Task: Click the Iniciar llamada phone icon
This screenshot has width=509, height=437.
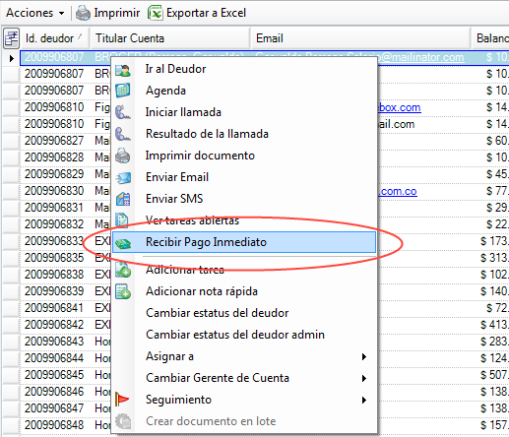Action: point(123,112)
